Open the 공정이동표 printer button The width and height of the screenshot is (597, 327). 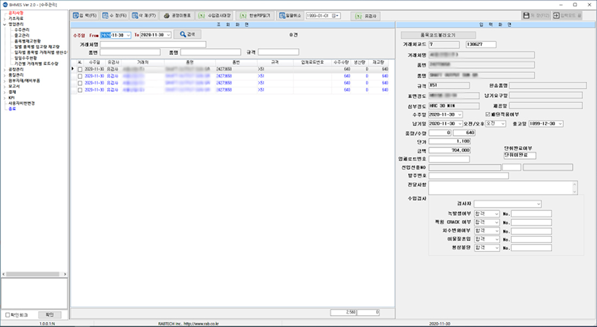tap(177, 16)
